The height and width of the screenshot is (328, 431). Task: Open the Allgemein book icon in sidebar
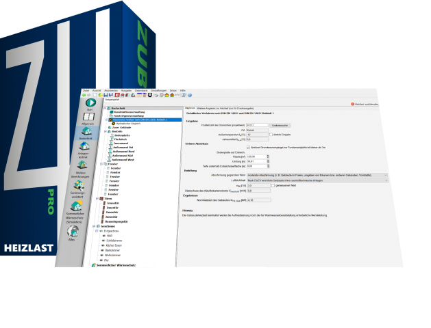pos(88,117)
